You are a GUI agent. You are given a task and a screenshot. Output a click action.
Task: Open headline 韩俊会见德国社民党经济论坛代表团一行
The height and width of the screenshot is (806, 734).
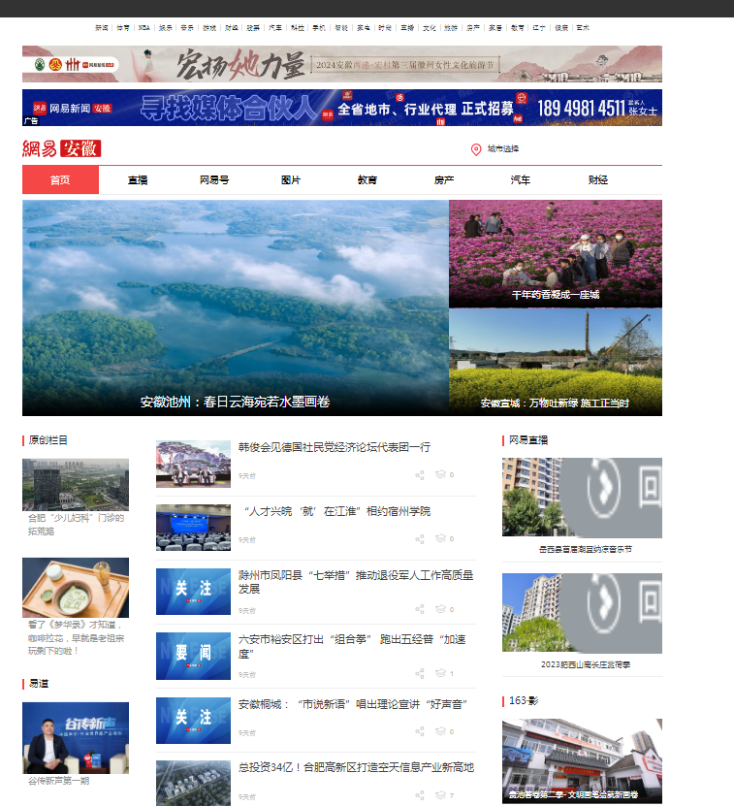(x=335, y=447)
